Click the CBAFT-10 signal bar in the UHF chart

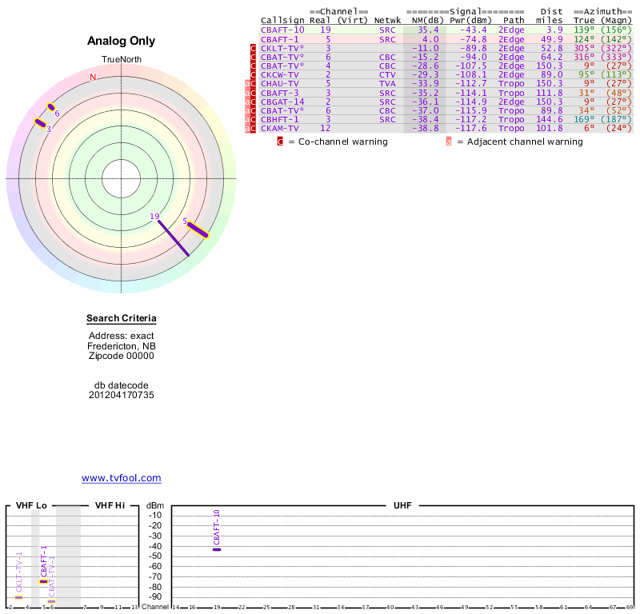coord(216,549)
